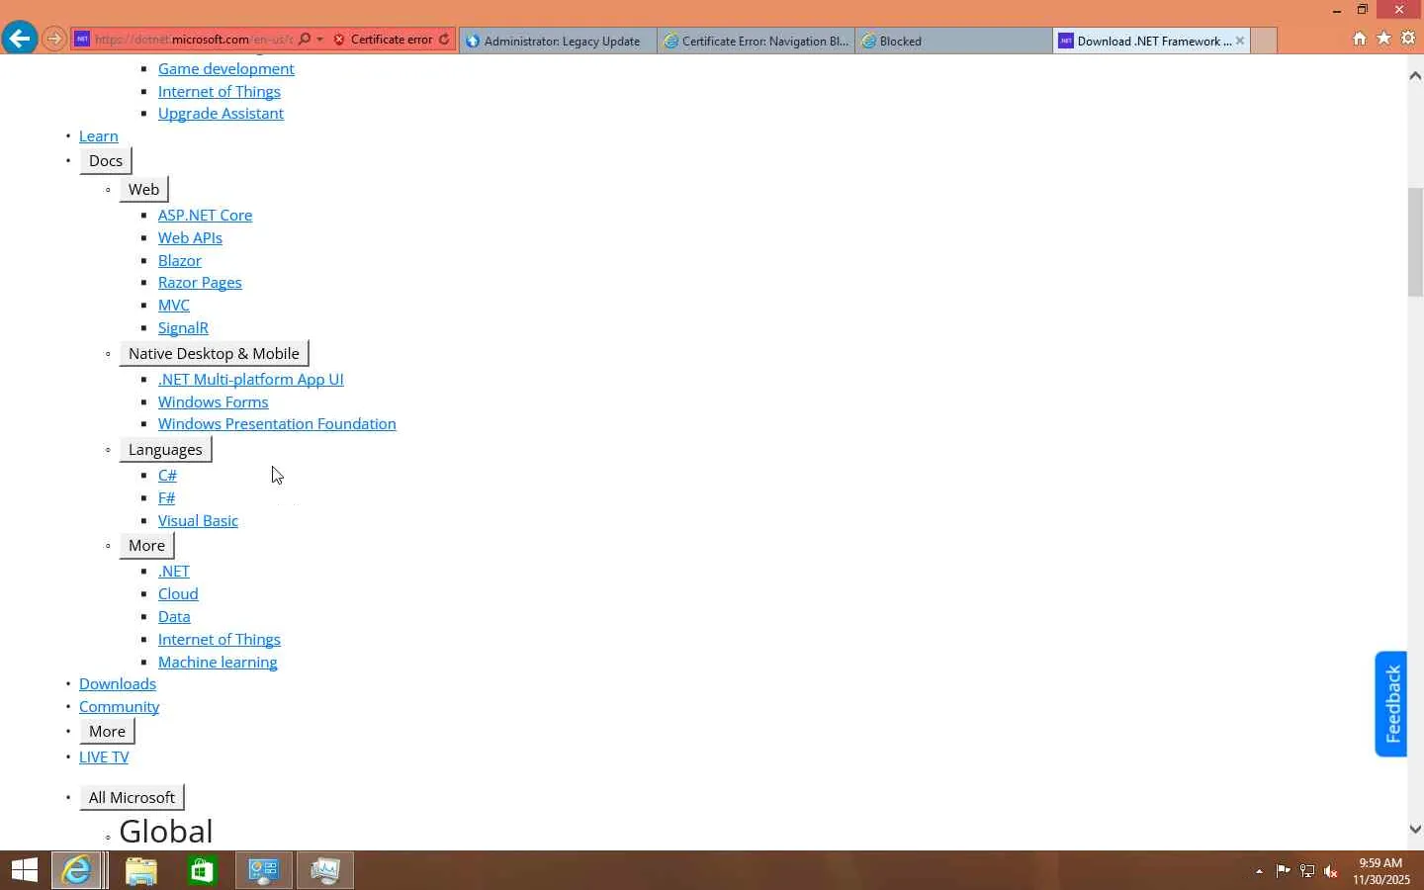Screen dimensions: 1424x890
Task: Click the page scrollbar up arrow
Action: pos(1415,75)
